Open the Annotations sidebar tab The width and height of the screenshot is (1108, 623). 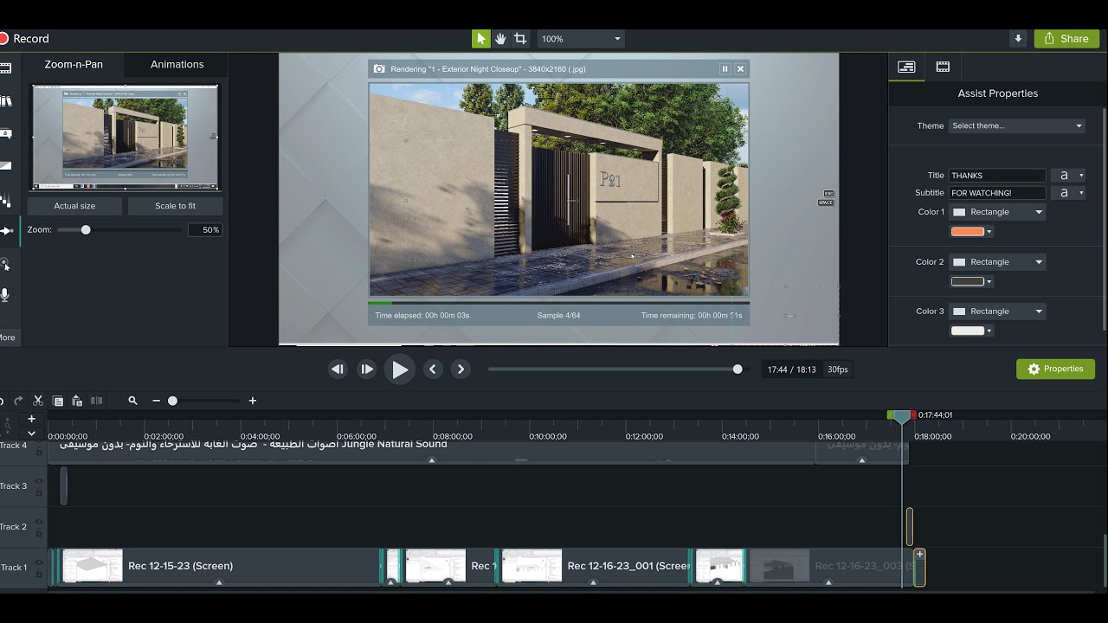coord(5,134)
